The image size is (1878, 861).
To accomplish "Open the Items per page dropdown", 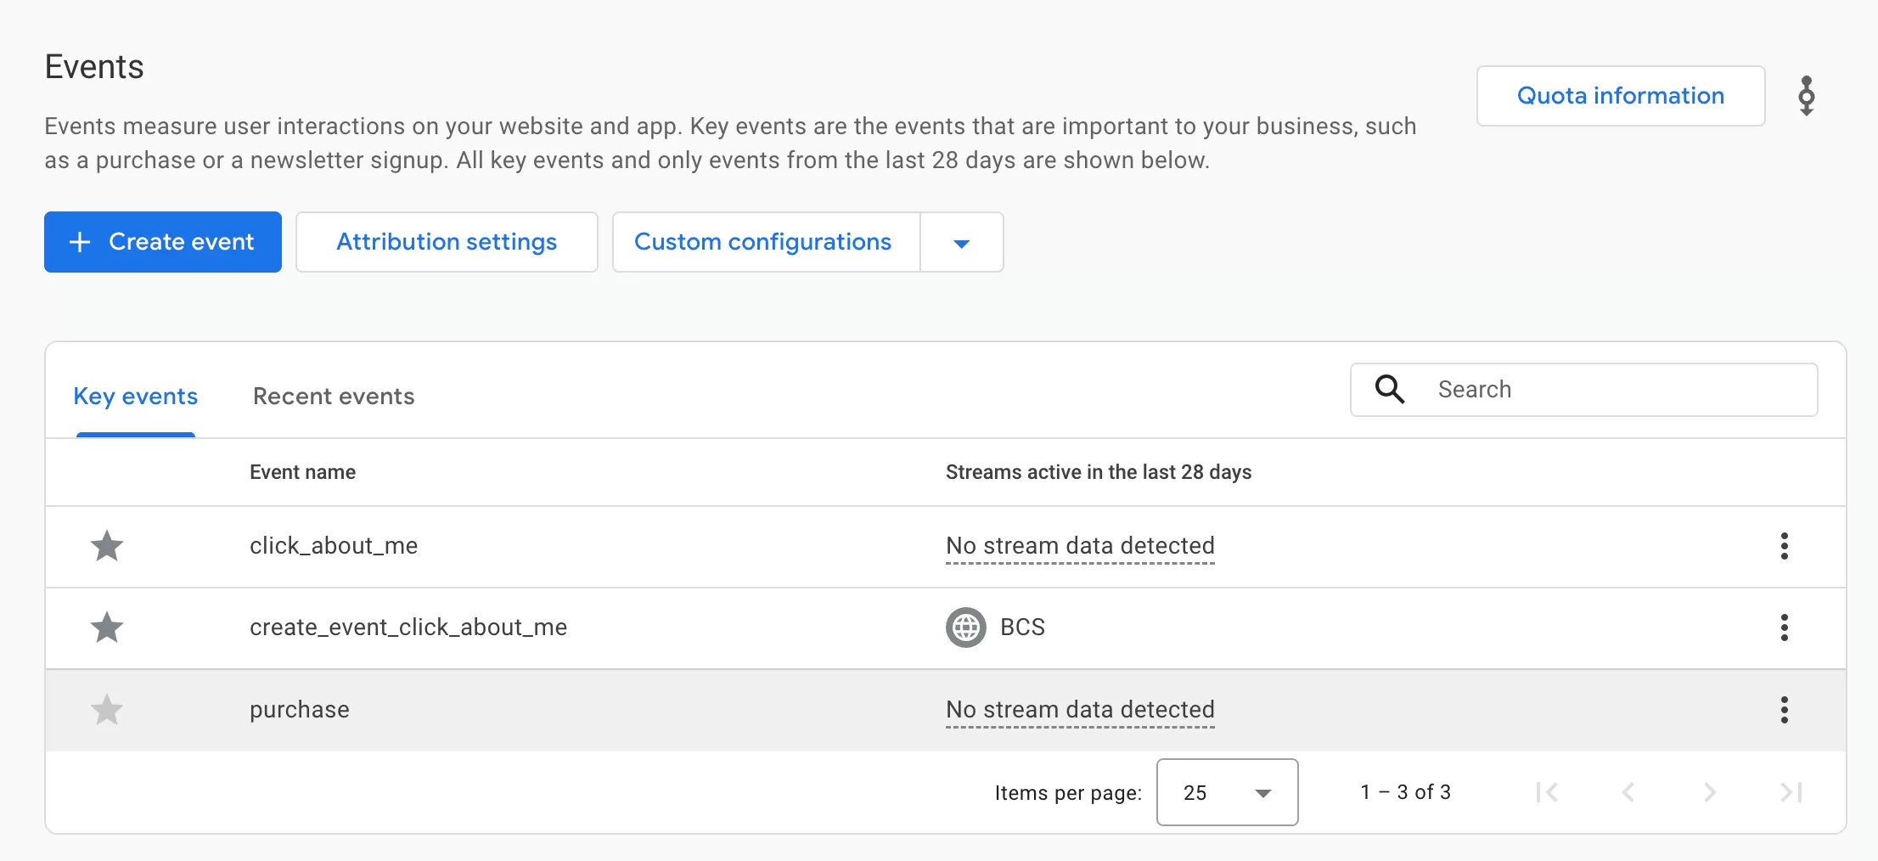I will [1227, 792].
